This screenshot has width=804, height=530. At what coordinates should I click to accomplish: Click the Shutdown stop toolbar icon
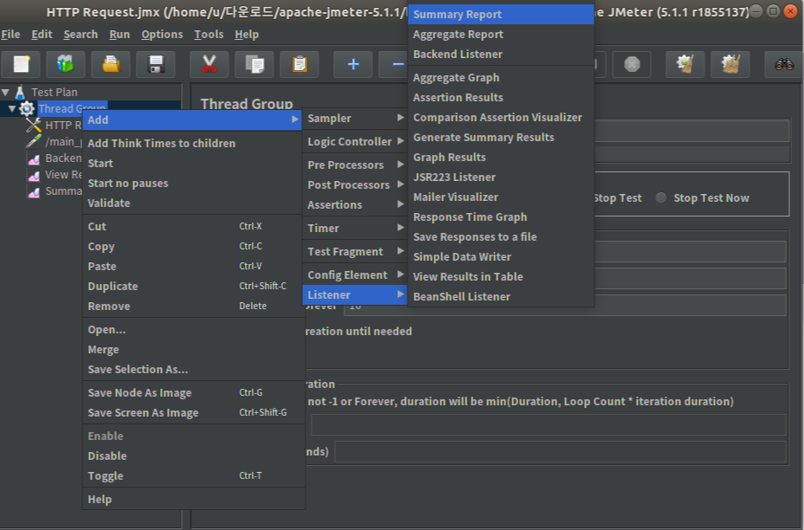pos(632,64)
